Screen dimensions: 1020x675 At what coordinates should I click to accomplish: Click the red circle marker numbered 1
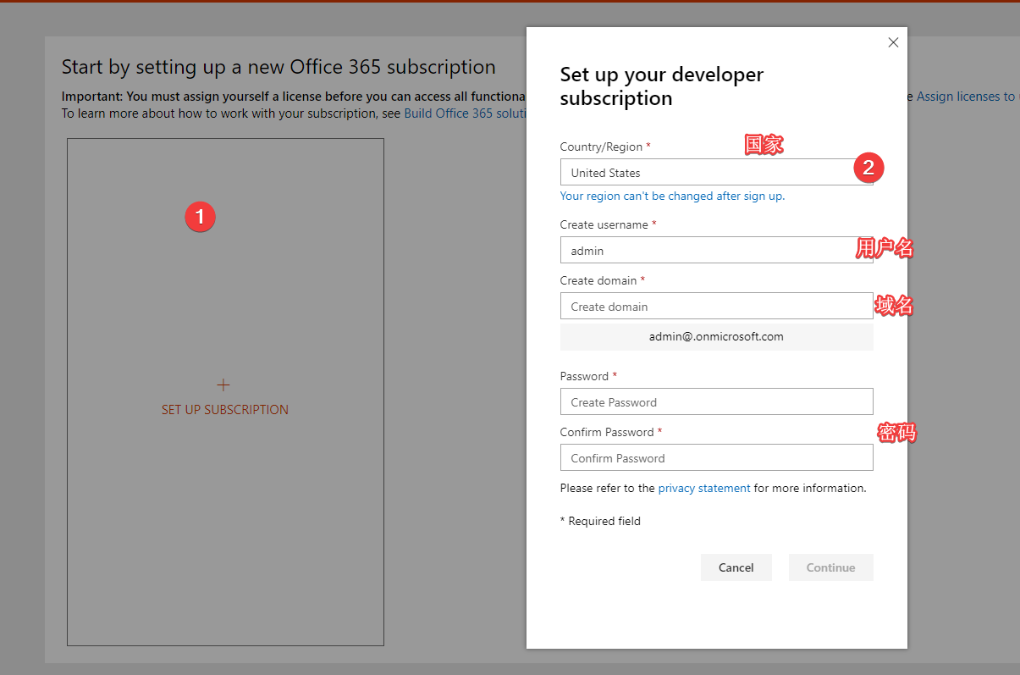coord(201,218)
